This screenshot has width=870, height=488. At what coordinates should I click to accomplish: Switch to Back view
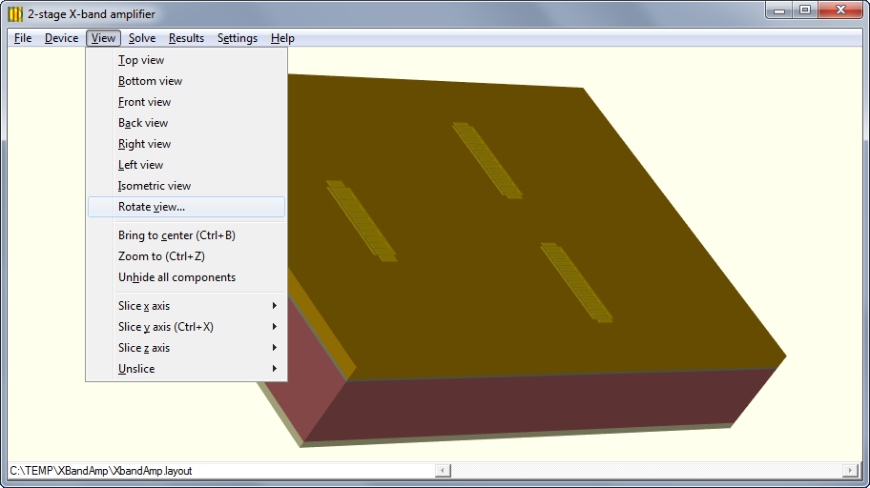(x=186, y=123)
